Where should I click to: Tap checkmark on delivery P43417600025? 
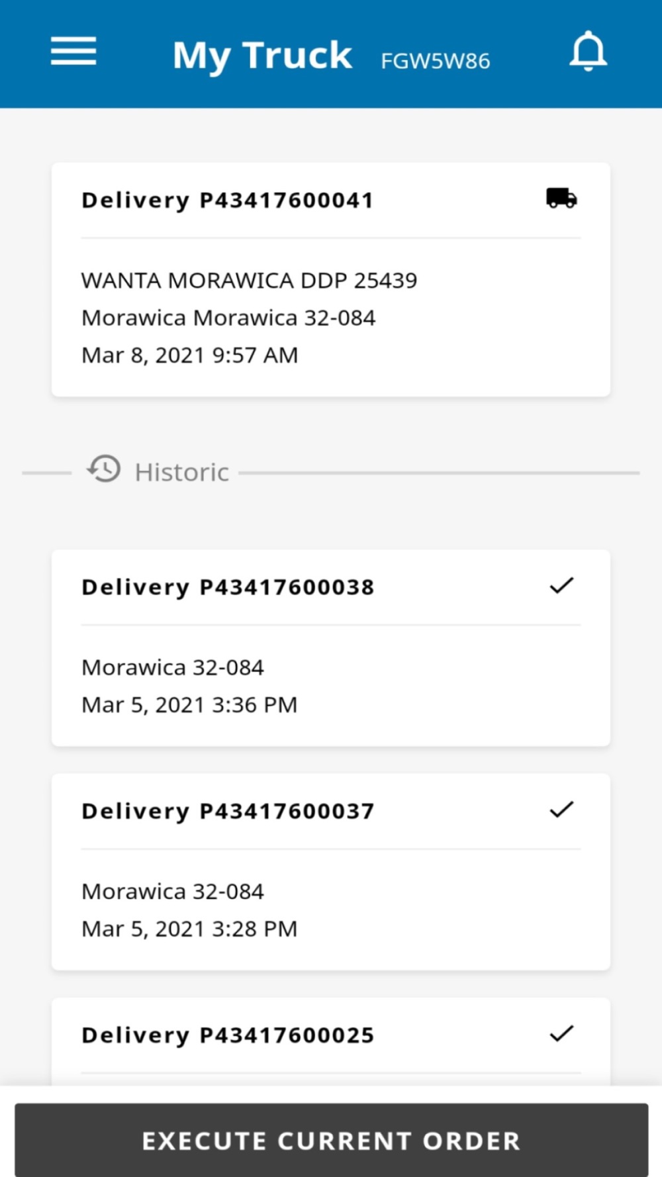(561, 1033)
